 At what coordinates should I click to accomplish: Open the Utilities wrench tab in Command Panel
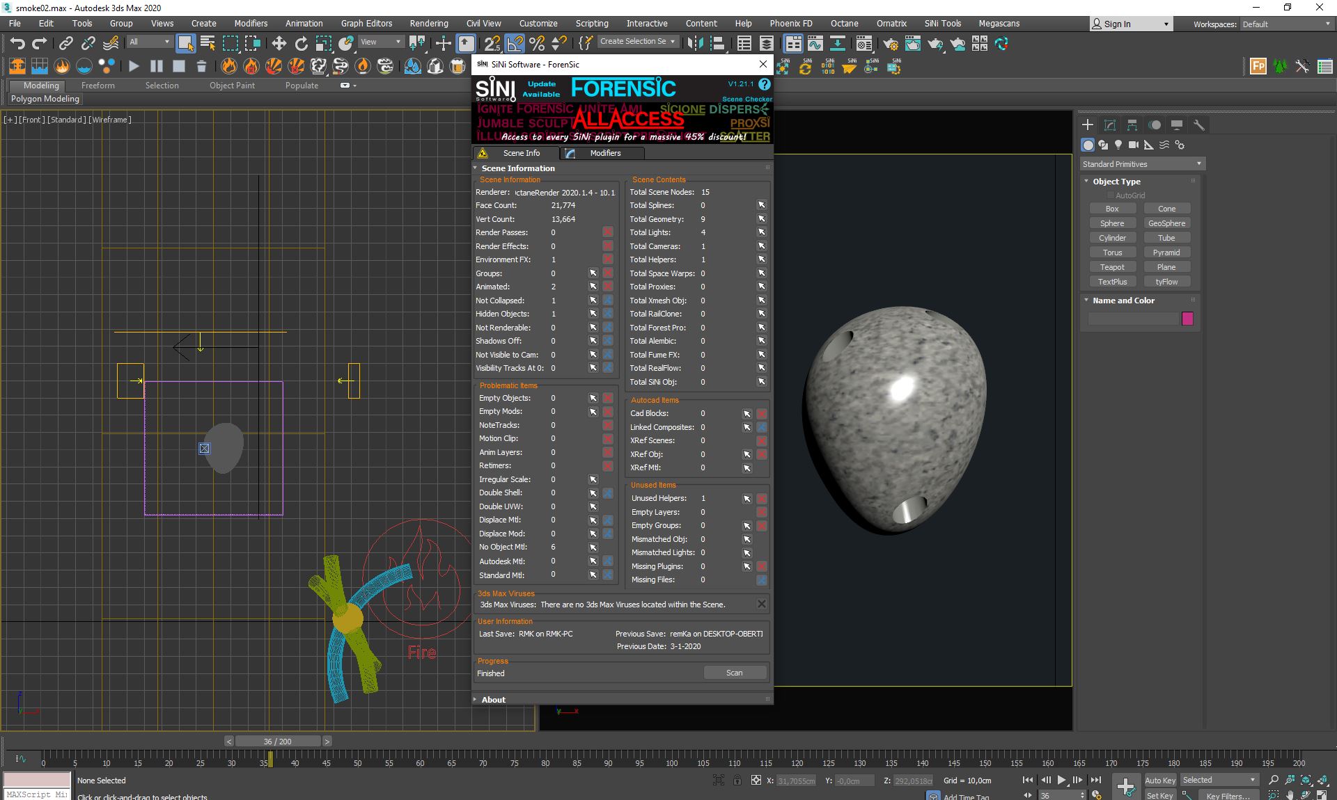1198,125
